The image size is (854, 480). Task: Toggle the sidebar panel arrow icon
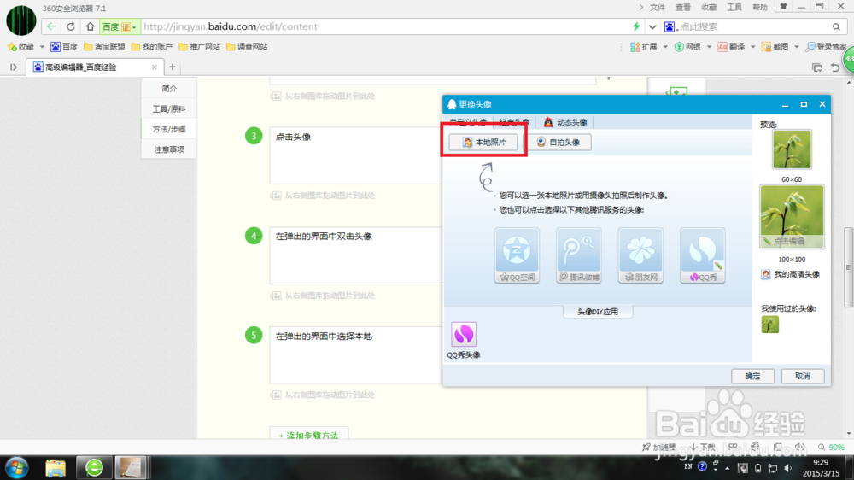pos(14,67)
